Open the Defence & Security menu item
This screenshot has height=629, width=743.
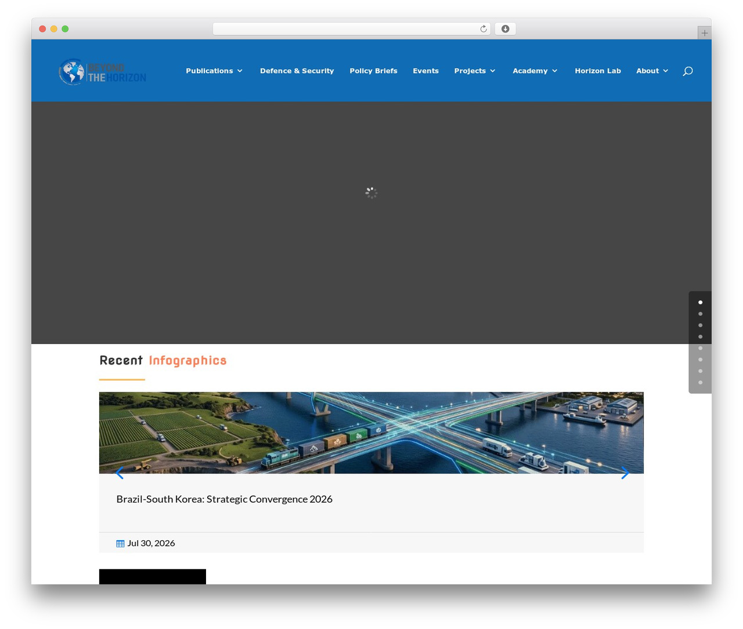297,71
